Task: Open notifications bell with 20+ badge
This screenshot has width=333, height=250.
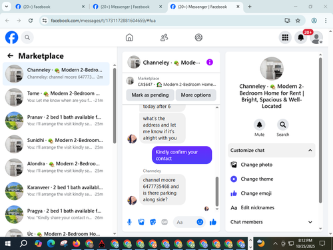Action: pos(301,37)
